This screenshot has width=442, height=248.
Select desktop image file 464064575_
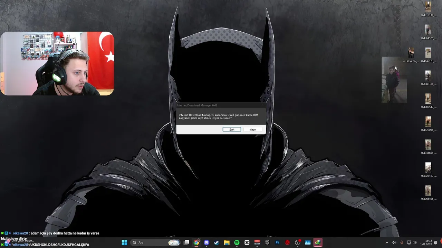(x=428, y=32)
